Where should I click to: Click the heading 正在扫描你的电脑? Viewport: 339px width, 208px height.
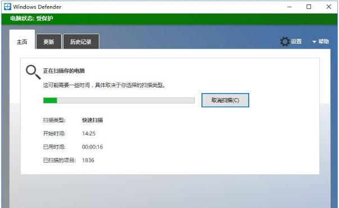[64, 71]
